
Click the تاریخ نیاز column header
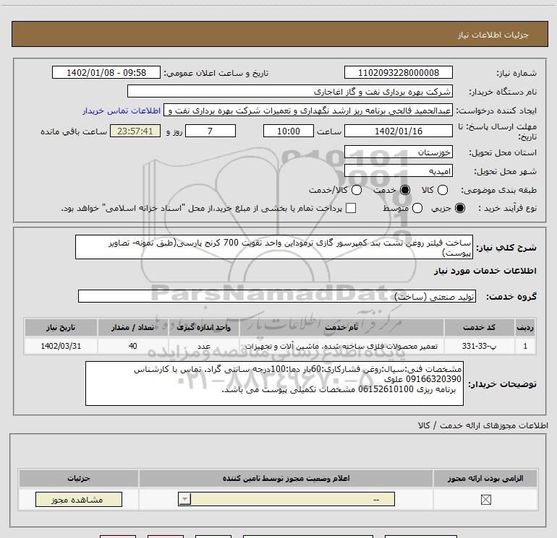click(61, 327)
